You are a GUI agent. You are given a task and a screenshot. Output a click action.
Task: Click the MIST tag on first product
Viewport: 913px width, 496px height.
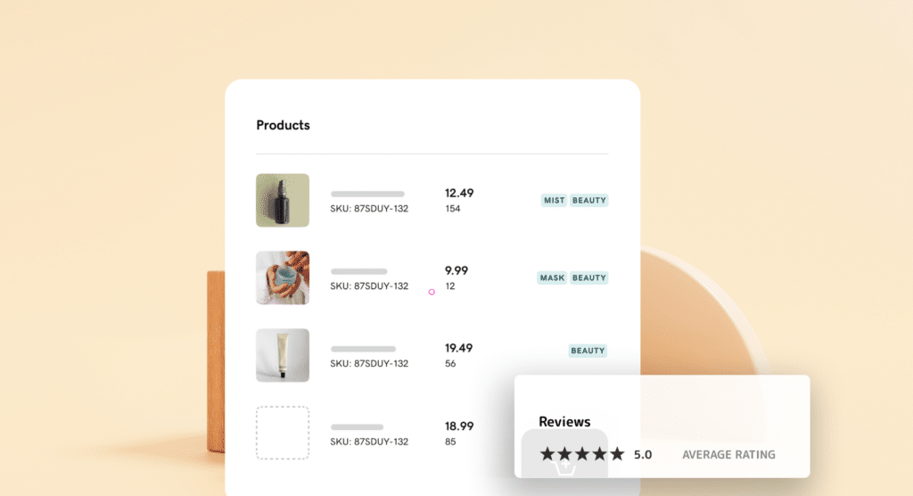554,200
